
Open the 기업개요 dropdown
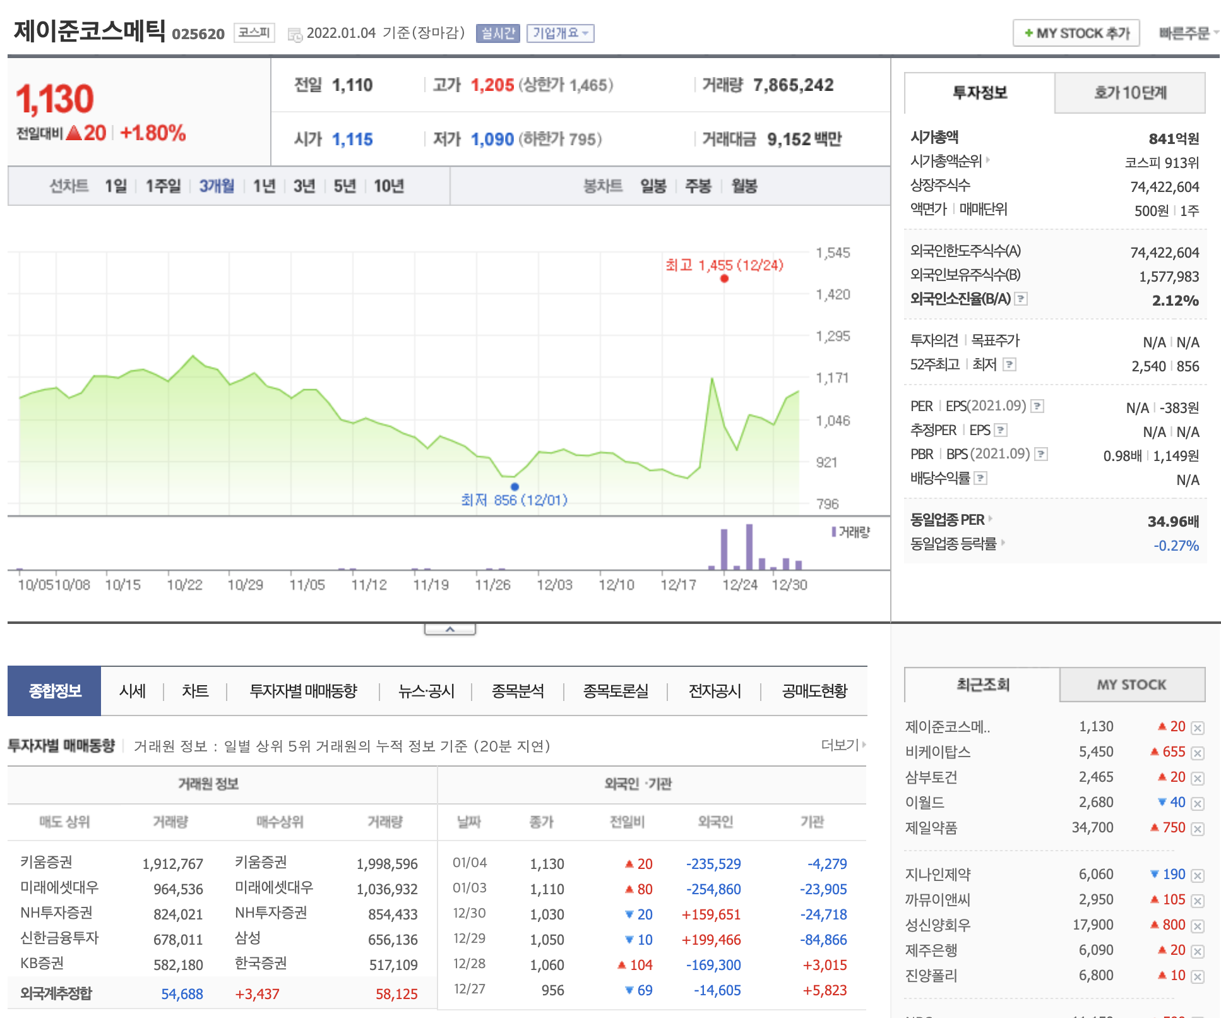[x=560, y=33]
